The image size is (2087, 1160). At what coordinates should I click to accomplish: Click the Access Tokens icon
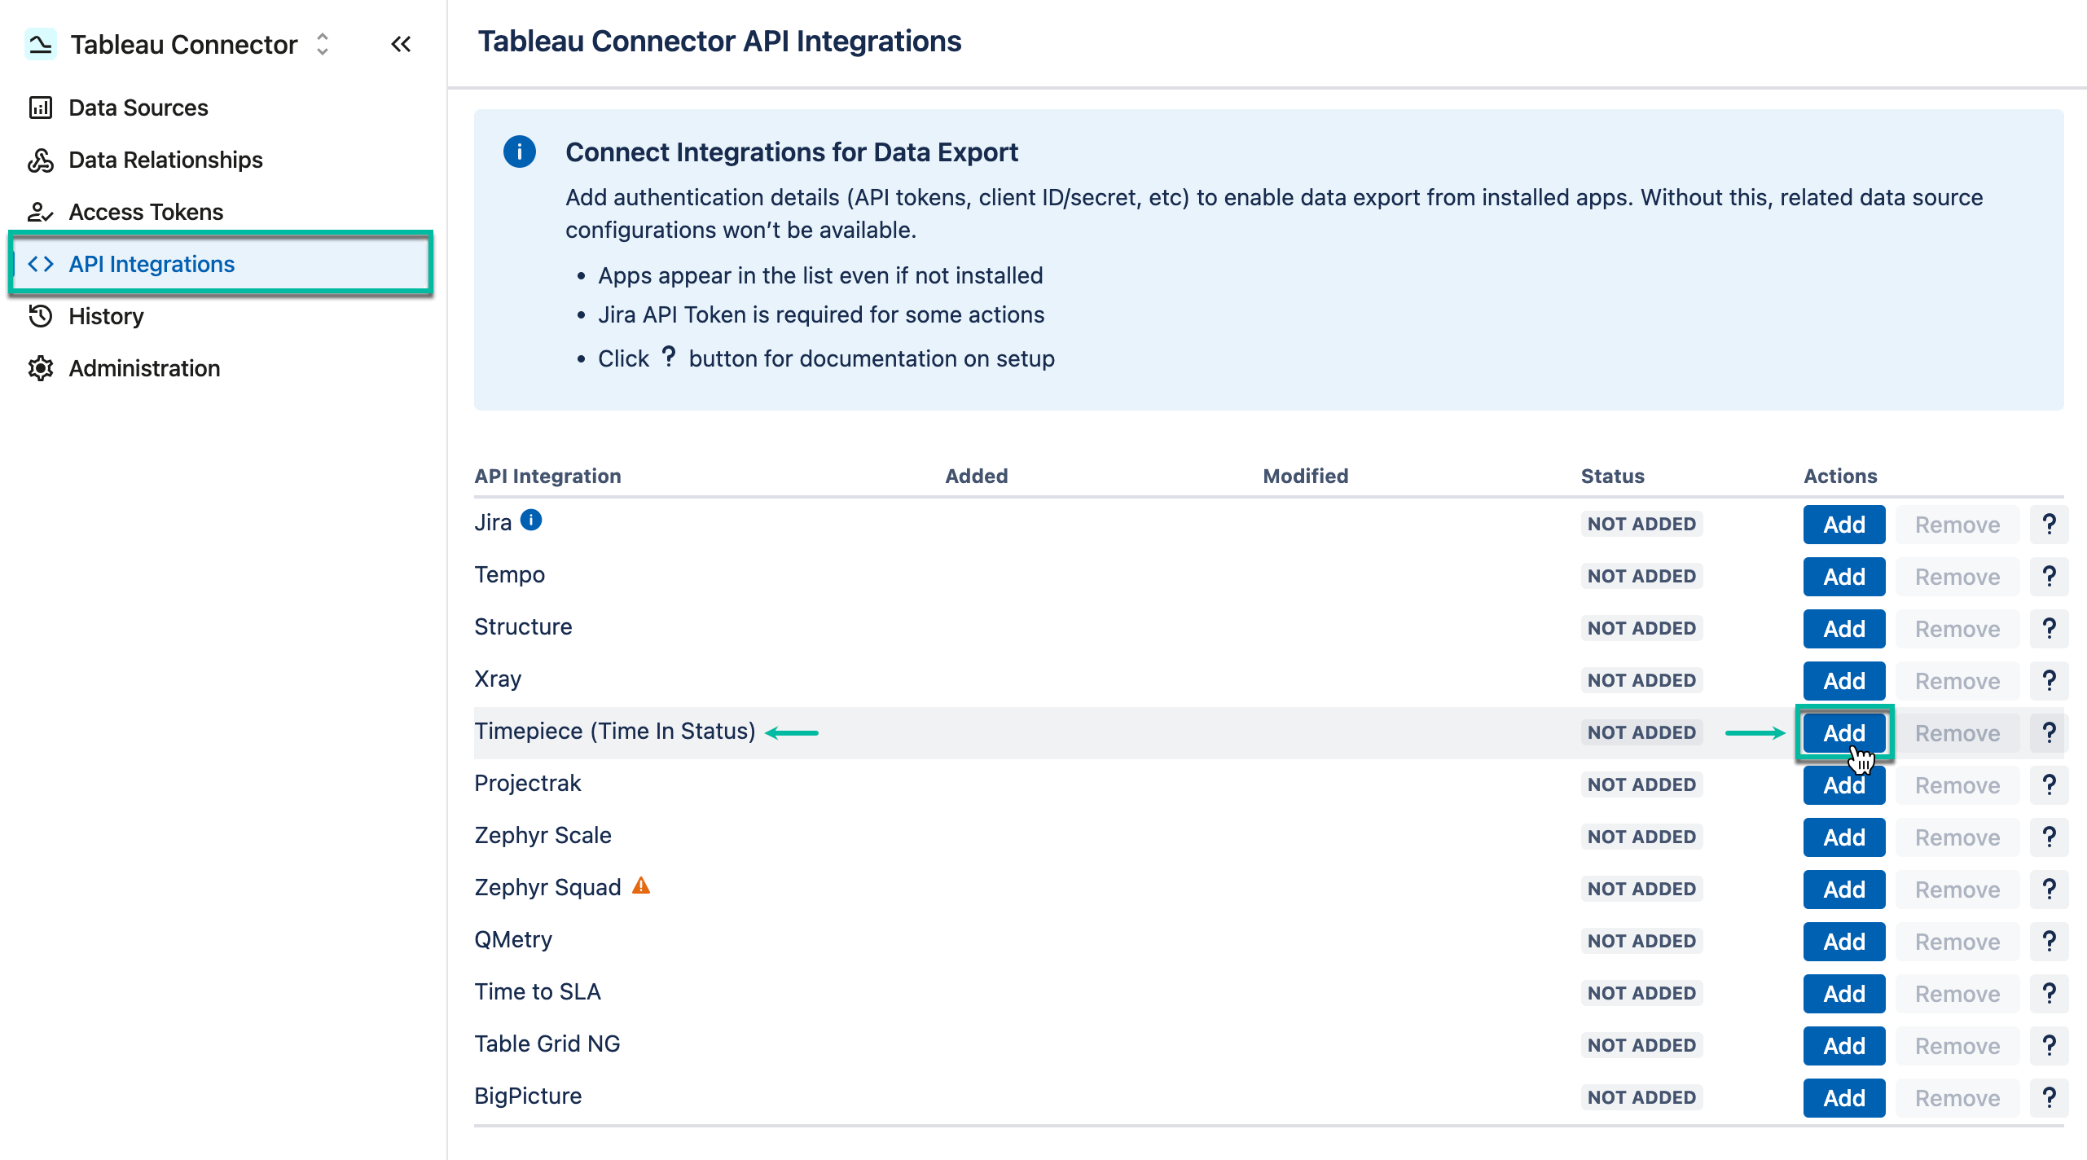41,212
